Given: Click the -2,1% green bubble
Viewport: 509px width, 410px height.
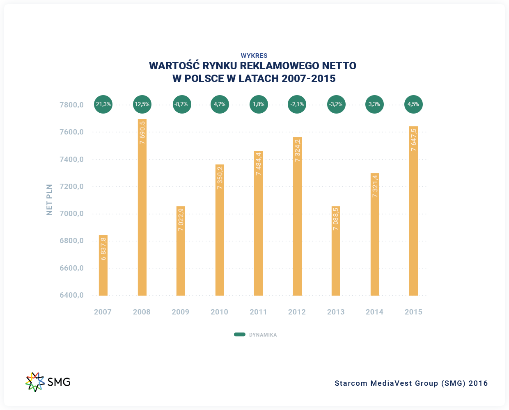Looking at the screenshot, I should tap(297, 104).
